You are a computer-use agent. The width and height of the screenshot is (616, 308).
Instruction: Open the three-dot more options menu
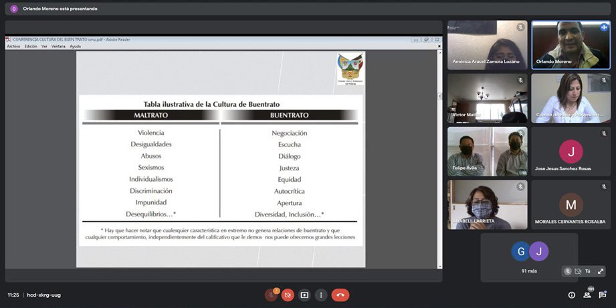click(321, 295)
